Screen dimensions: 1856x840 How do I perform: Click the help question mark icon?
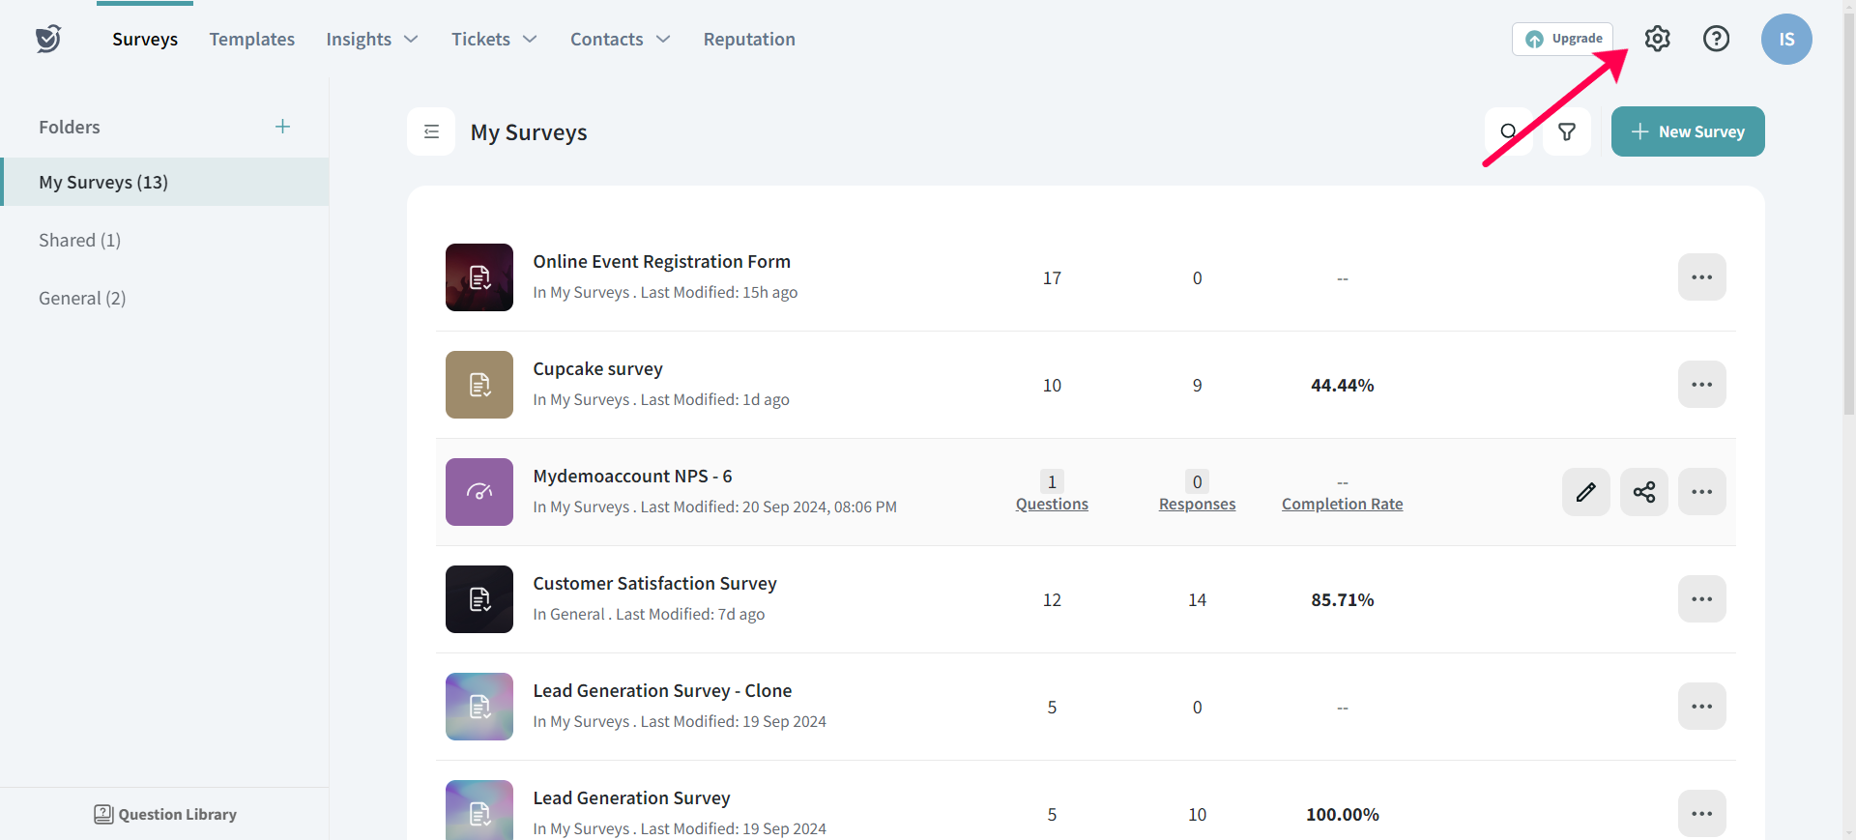1716,39
